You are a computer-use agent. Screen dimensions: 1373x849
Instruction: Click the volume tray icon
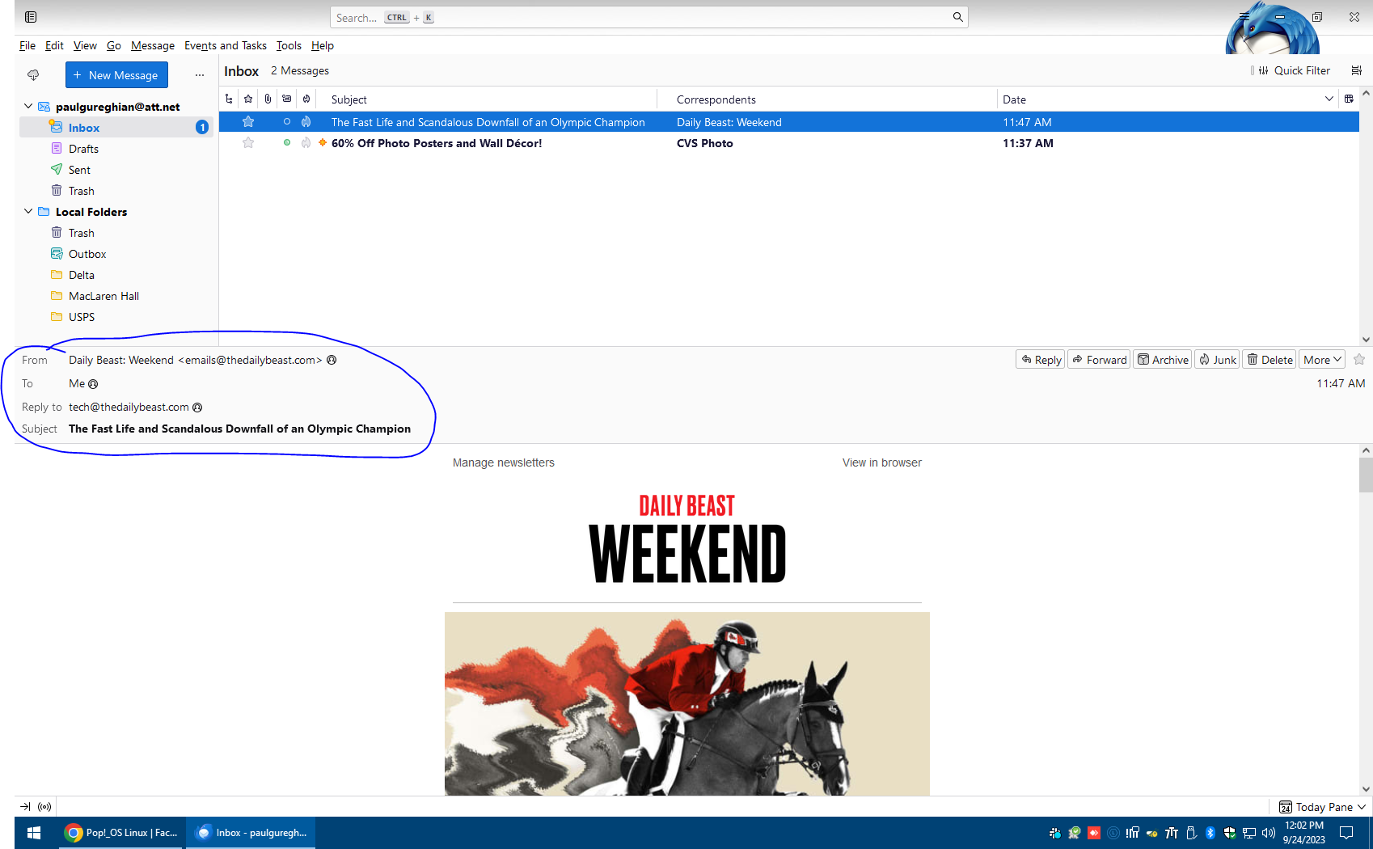1269,833
